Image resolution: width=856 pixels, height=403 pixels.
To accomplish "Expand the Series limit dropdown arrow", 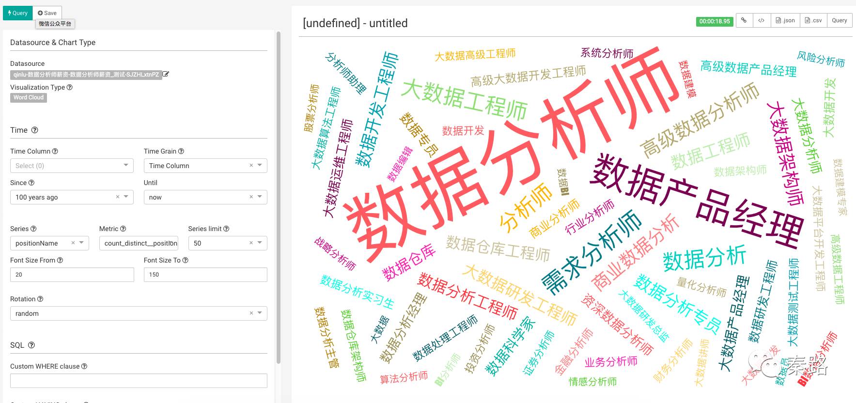I will click(260, 243).
